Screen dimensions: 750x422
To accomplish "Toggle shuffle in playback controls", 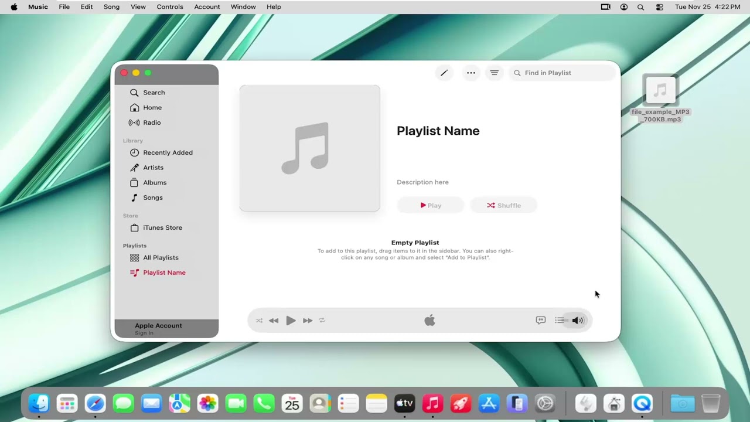I will 259,321.
